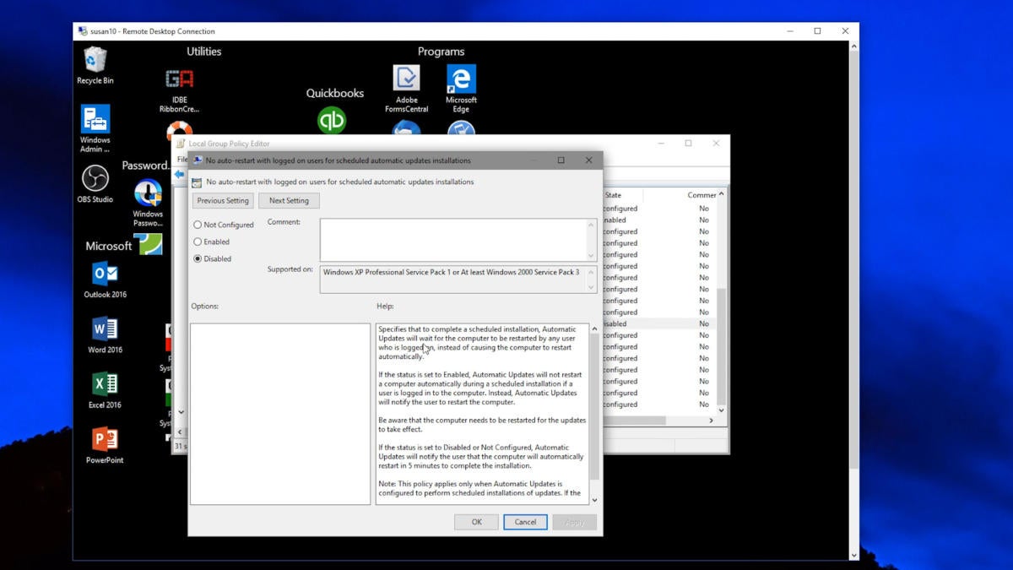Click the green-blue icon beside the Microsoft label
Viewport: 1013px width, 570px height.
point(149,245)
